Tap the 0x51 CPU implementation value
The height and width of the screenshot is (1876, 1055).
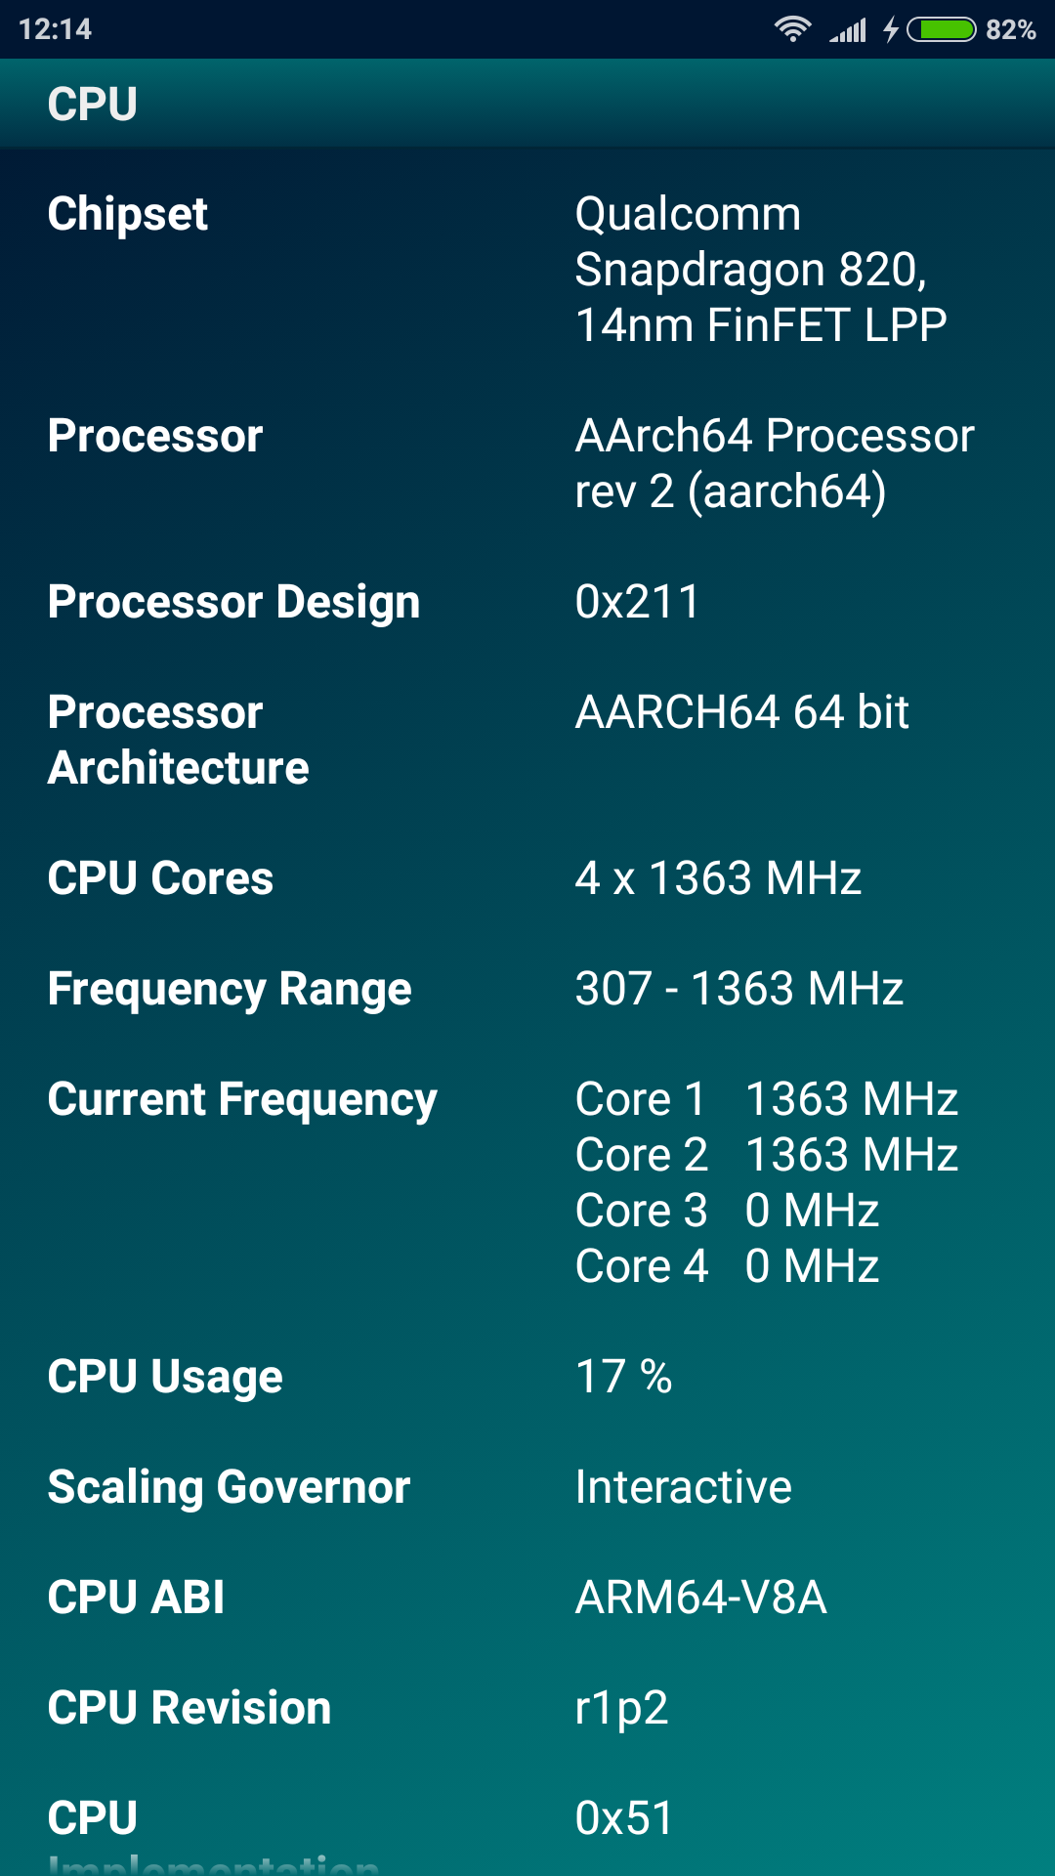tap(625, 1818)
